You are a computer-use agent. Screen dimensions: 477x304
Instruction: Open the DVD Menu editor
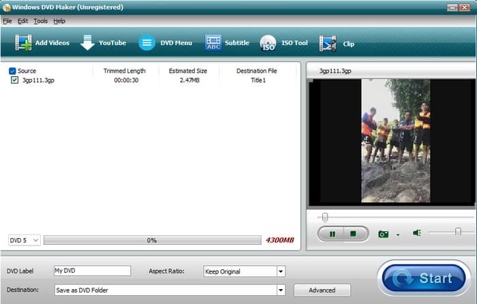(x=147, y=43)
